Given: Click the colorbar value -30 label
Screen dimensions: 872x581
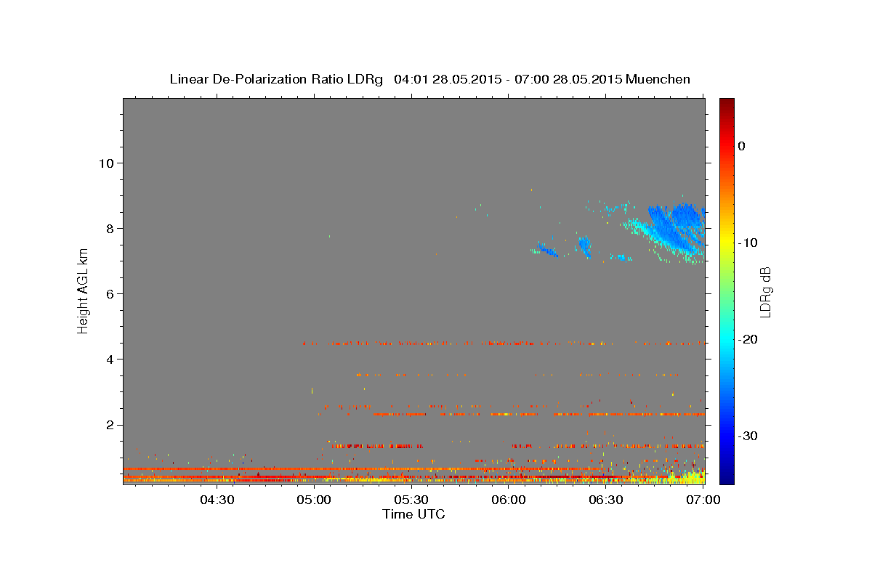Looking at the screenshot, I should point(748,436).
